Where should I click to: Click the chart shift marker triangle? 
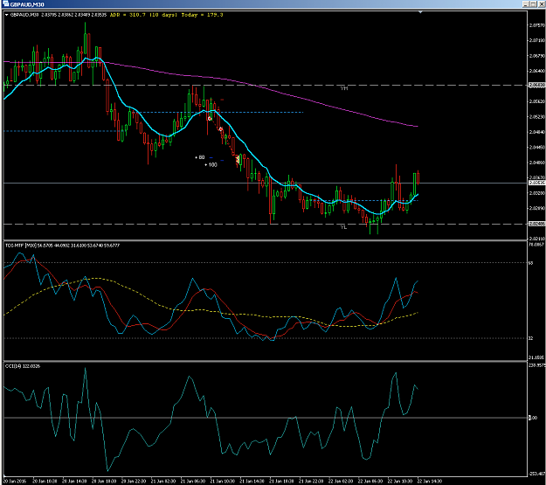click(420, 12)
